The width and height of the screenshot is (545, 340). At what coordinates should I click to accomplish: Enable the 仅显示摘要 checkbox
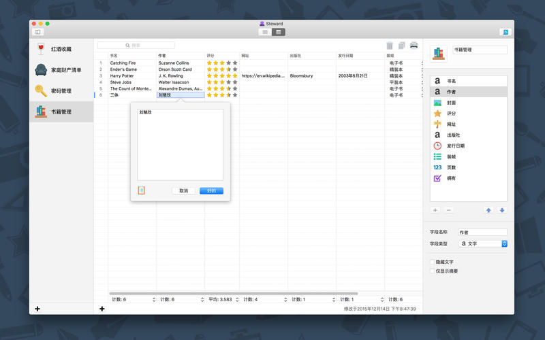tap(432, 271)
